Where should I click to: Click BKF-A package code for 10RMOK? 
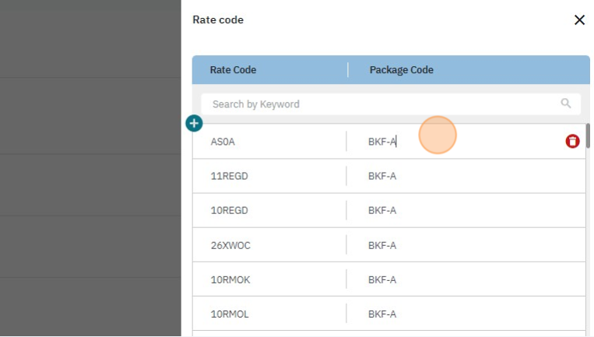tap(382, 279)
